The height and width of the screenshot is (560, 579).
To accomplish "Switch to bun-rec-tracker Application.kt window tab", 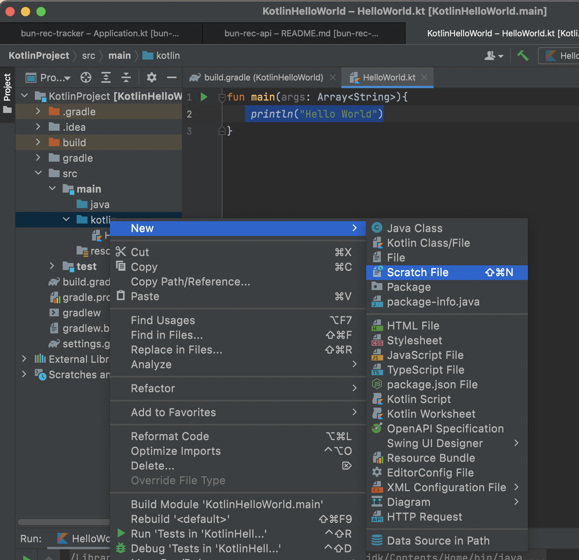I will 100,33.
